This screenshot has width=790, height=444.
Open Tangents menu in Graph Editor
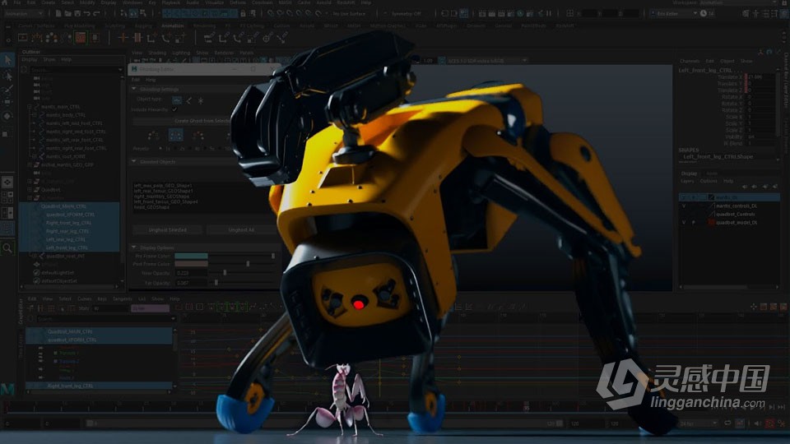122,298
